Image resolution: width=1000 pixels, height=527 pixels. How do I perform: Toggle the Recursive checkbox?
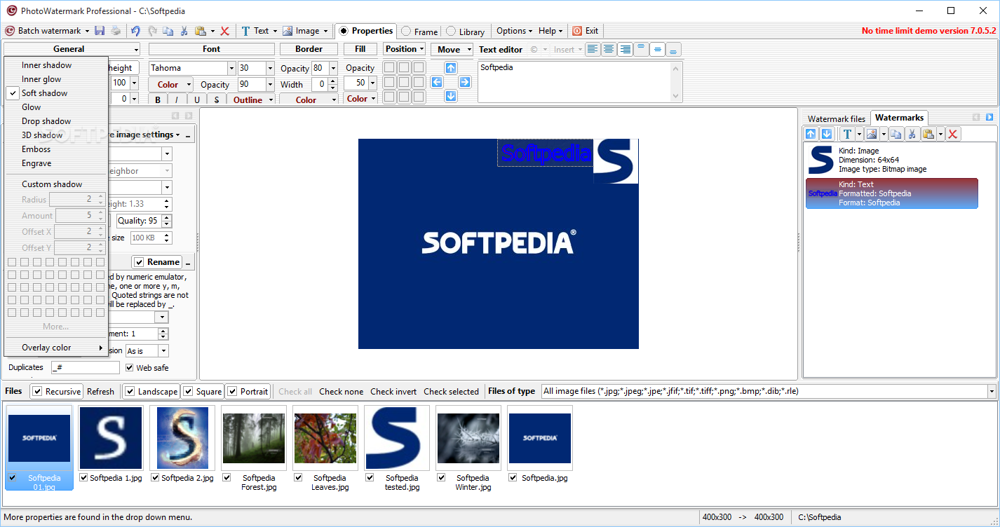37,392
